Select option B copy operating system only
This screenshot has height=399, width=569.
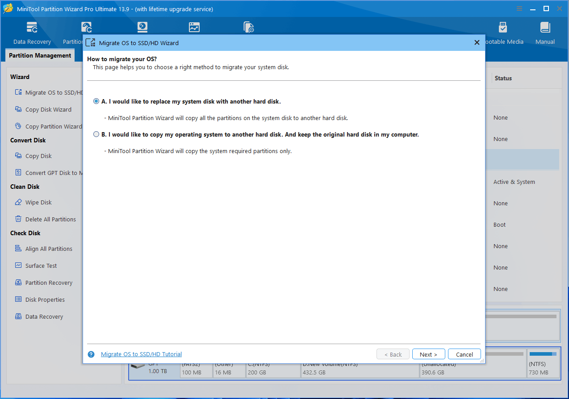coord(96,134)
